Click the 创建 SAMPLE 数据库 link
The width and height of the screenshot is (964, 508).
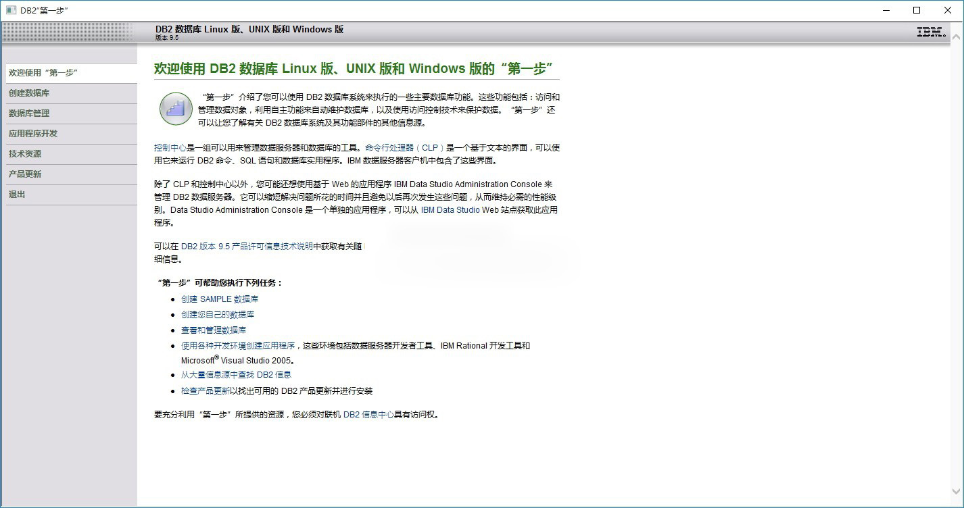pos(220,299)
